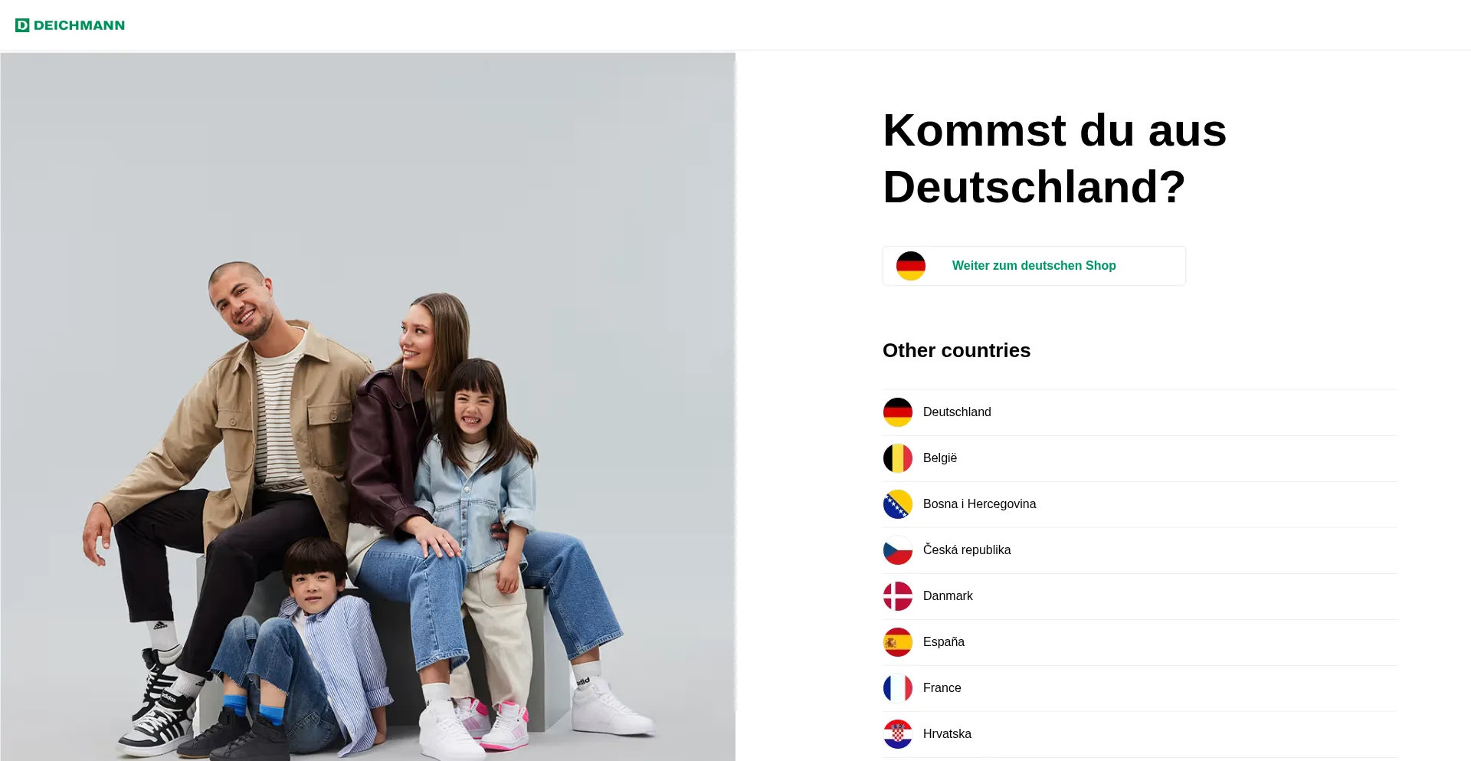Choose België from the country list
The width and height of the screenshot is (1471, 761).
1140,458
